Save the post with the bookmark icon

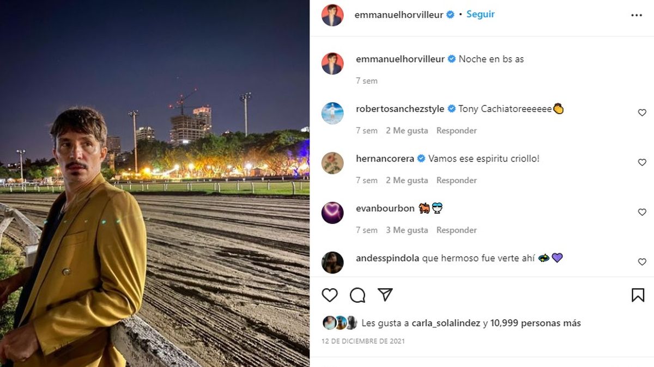pos(638,295)
